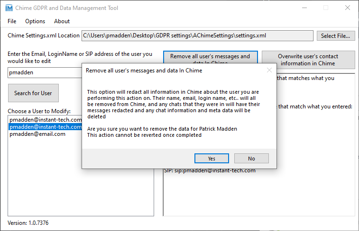Viewport: 359px width, 231px height.
Task: Click Overwrite user's contact information in Chime
Action: point(307,60)
